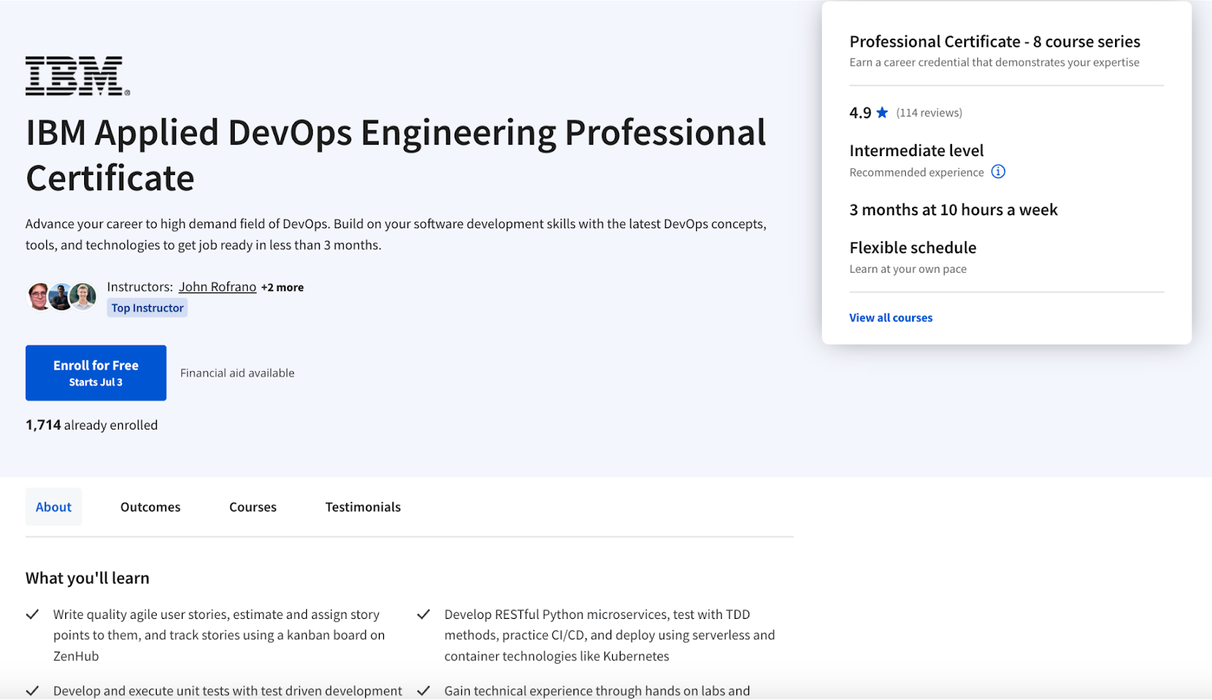
Task: Click the IBM logo
Action: (77, 76)
